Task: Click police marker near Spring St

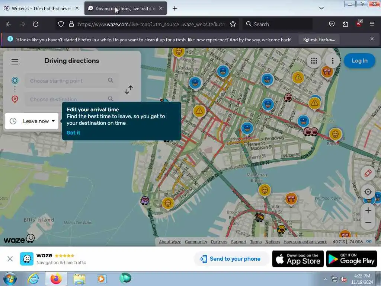Action: tap(195, 83)
